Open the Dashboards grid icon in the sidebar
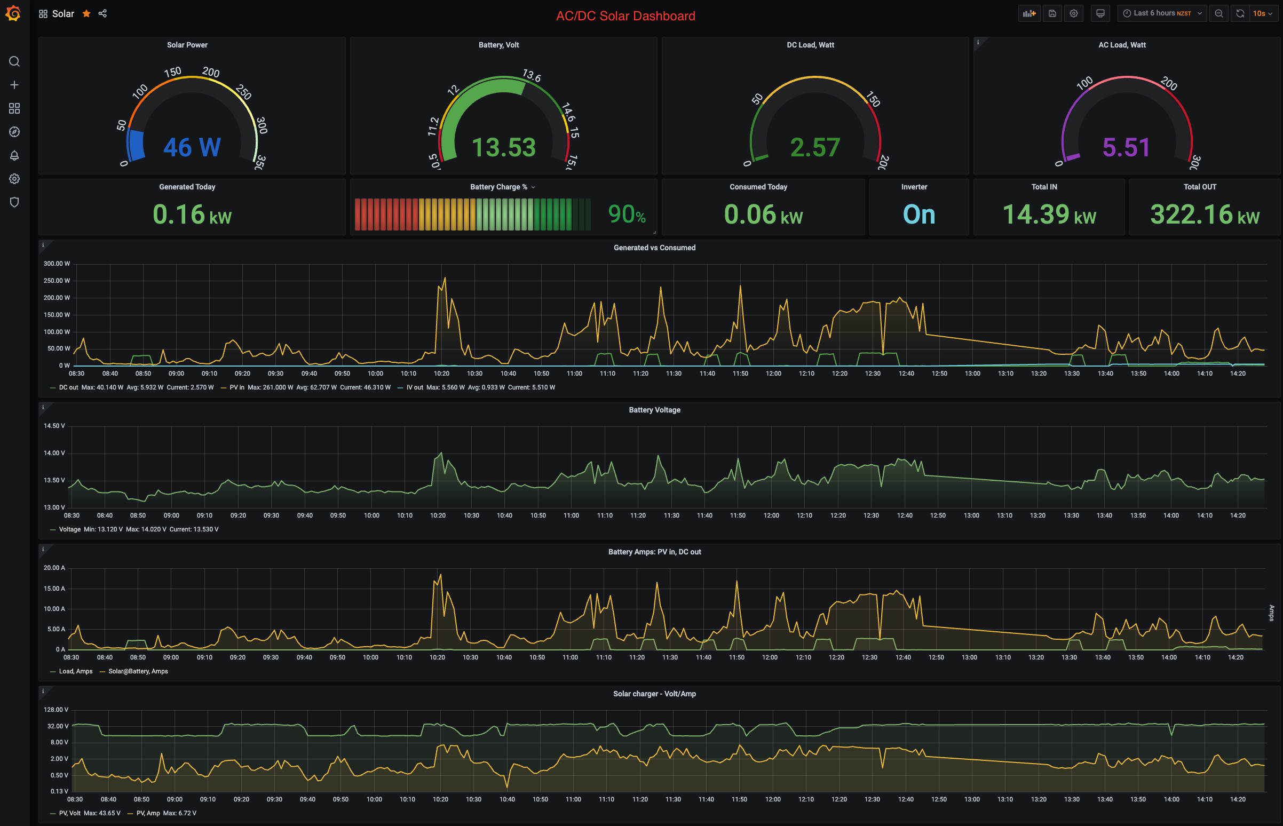The height and width of the screenshot is (826, 1283). tap(14, 108)
